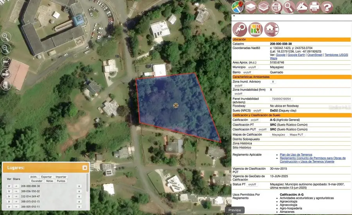Screen dimensions: 352x215
Task: Remove 332-014-269-47 from Lugares list
Action: pyautogui.click(x=79, y=196)
